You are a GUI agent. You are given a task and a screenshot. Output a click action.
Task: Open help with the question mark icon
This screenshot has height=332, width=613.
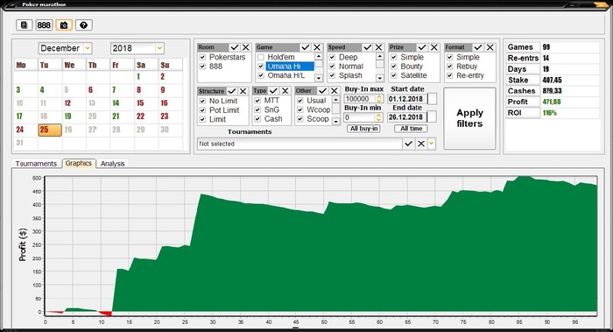[x=84, y=25]
